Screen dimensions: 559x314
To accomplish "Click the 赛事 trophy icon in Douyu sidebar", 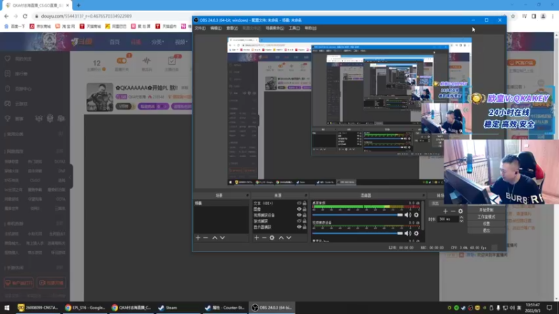I will 8,119.
